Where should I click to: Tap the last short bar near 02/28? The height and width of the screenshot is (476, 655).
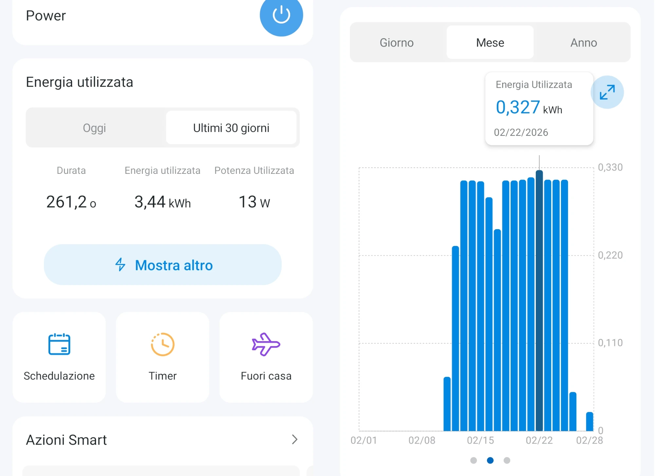[589, 422]
